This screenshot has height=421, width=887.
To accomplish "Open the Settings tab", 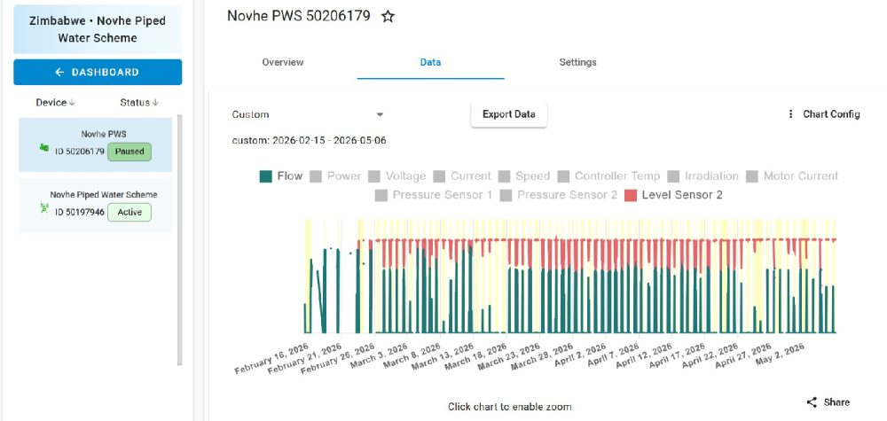I will pyautogui.click(x=577, y=62).
